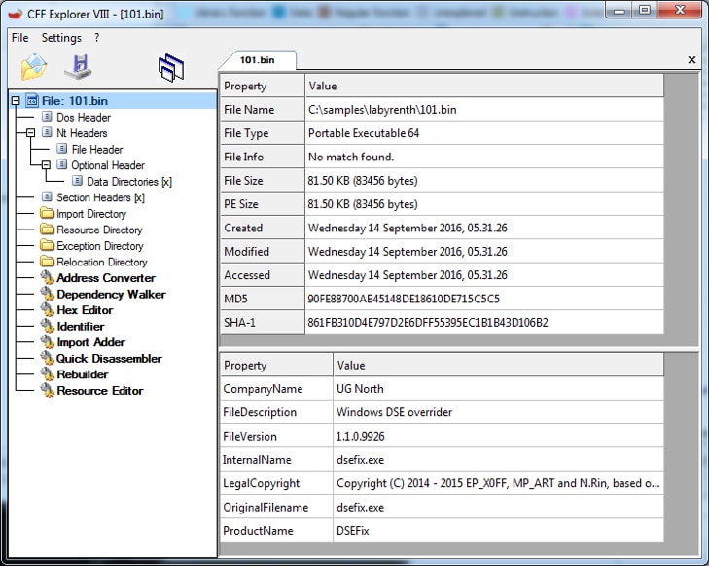
Task: Select File Header tree item
Action: pos(97,149)
